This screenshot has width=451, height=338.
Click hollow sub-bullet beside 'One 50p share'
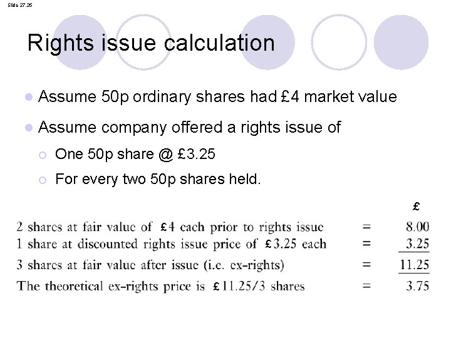click(x=43, y=155)
